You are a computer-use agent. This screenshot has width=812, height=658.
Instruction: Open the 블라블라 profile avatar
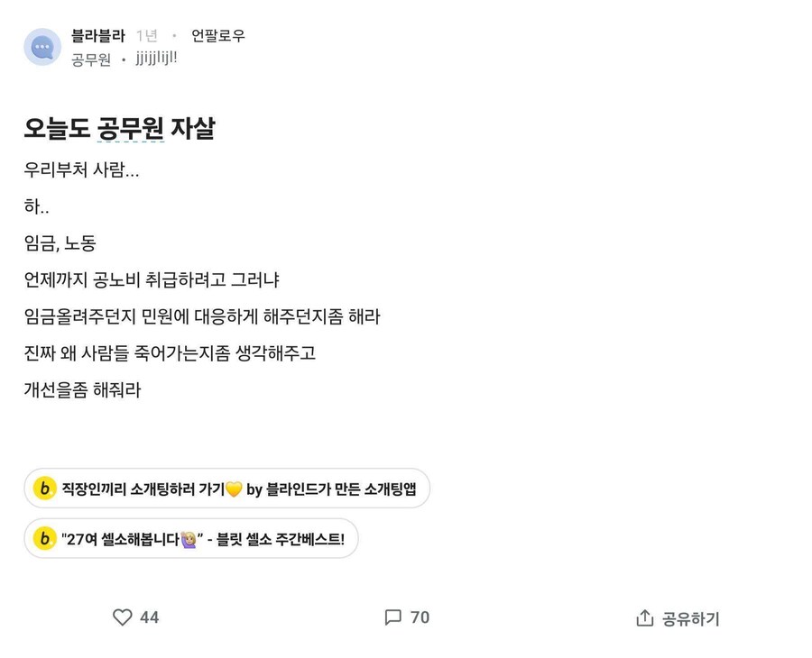[42, 46]
